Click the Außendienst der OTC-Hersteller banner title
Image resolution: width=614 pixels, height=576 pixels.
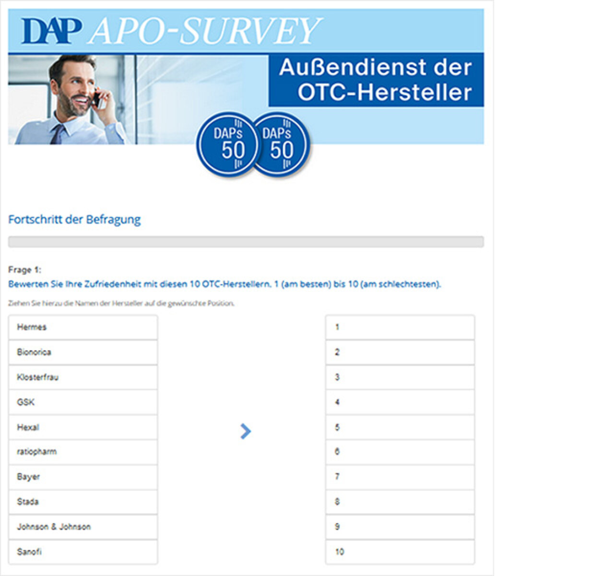coord(376,80)
